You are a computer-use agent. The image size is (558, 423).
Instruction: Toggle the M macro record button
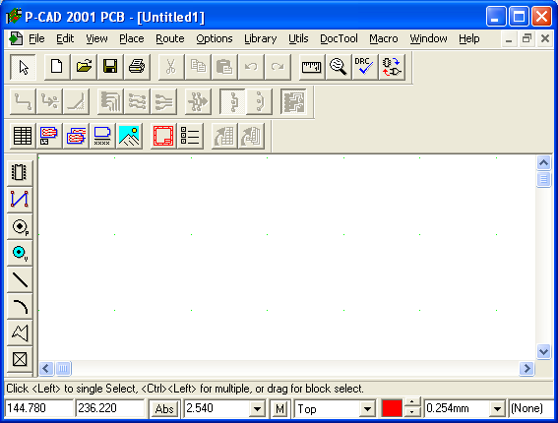click(x=279, y=409)
